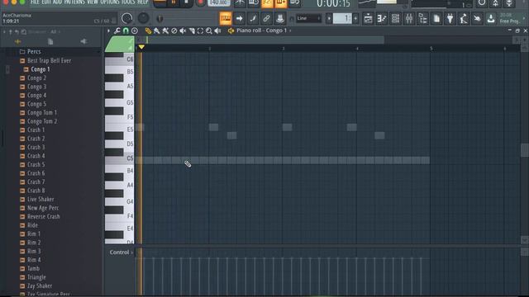The image size is (529, 297).
Task: Select Reverse Crash sample in browser
Action: tap(44, 216)
